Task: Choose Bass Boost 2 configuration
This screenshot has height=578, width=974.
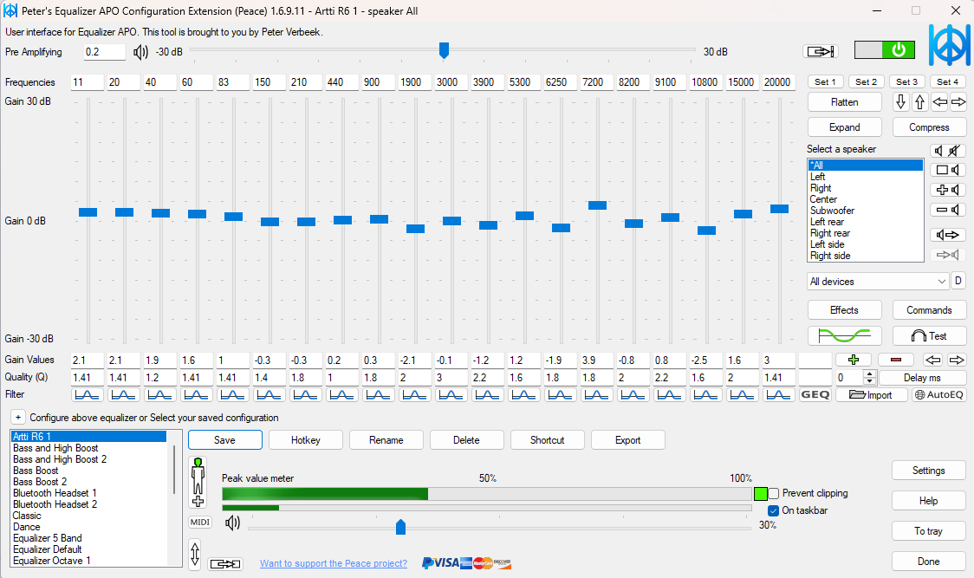Action: coord(89,482)
